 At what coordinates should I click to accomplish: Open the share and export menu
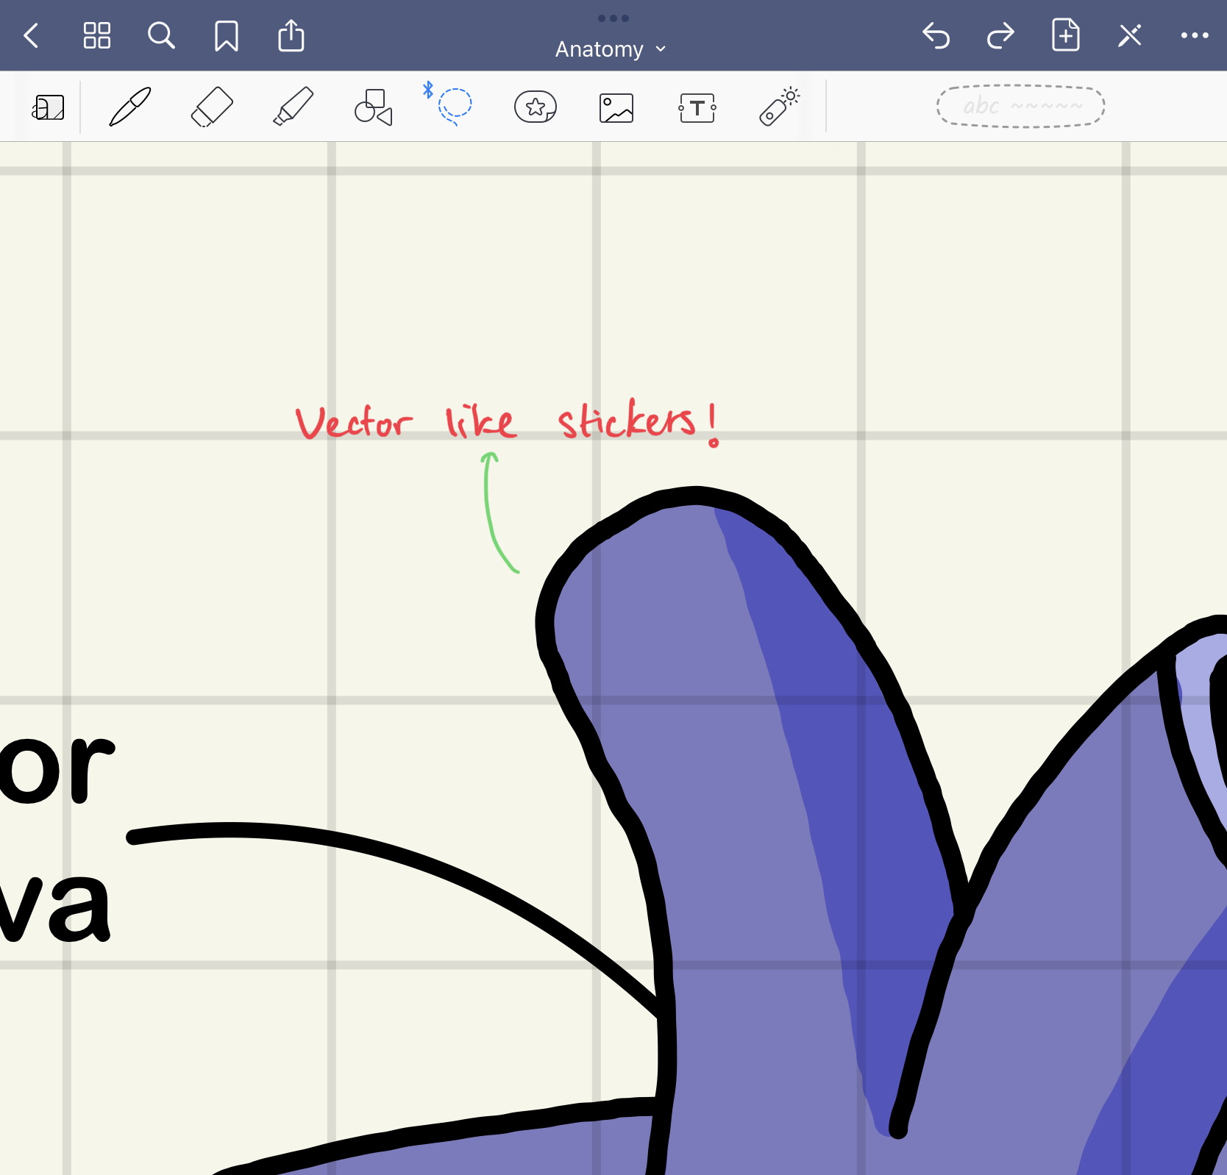[291, 35]
